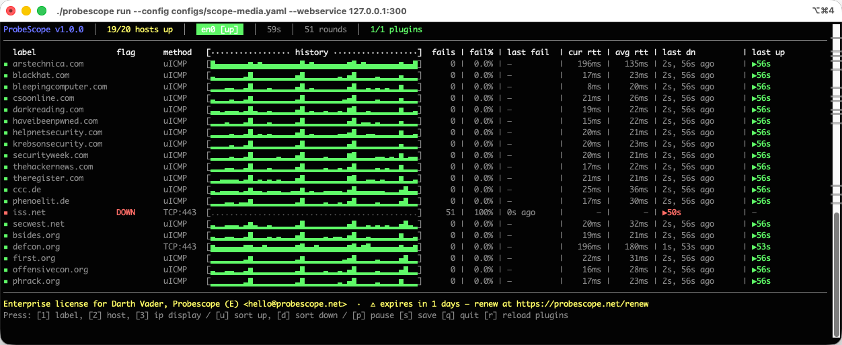Click the terminal window title text

point(232,11)
